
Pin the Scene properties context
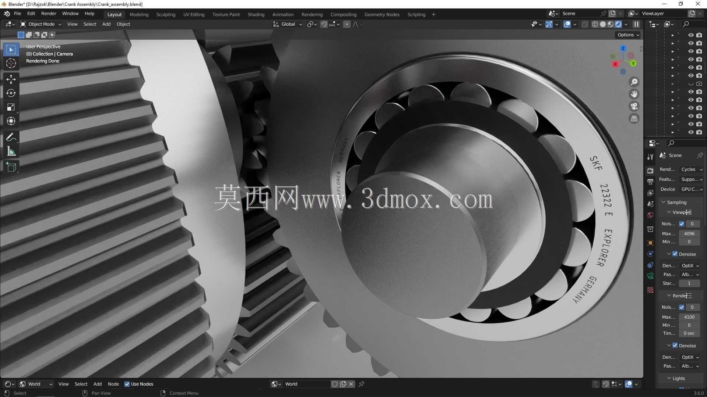700,155
